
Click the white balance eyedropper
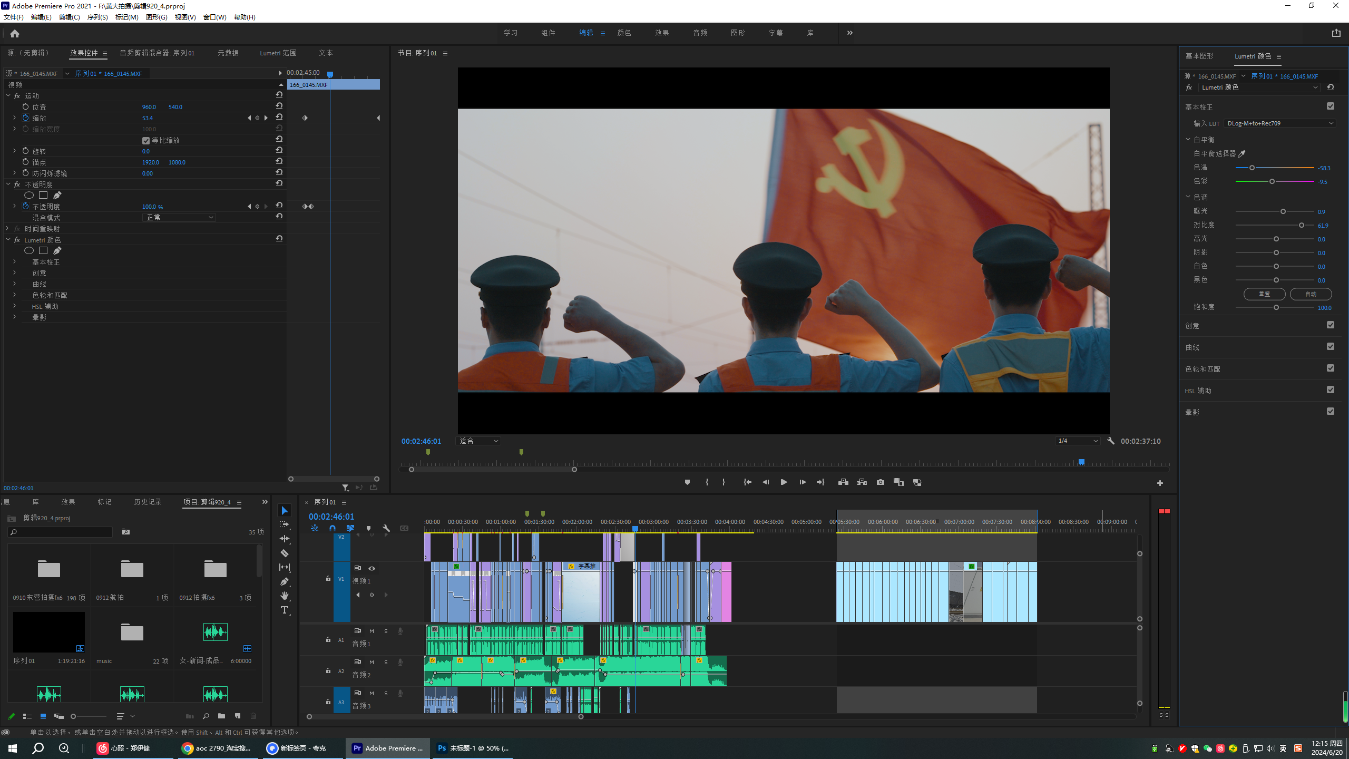pyautogui.click(x=1242, y=153)
